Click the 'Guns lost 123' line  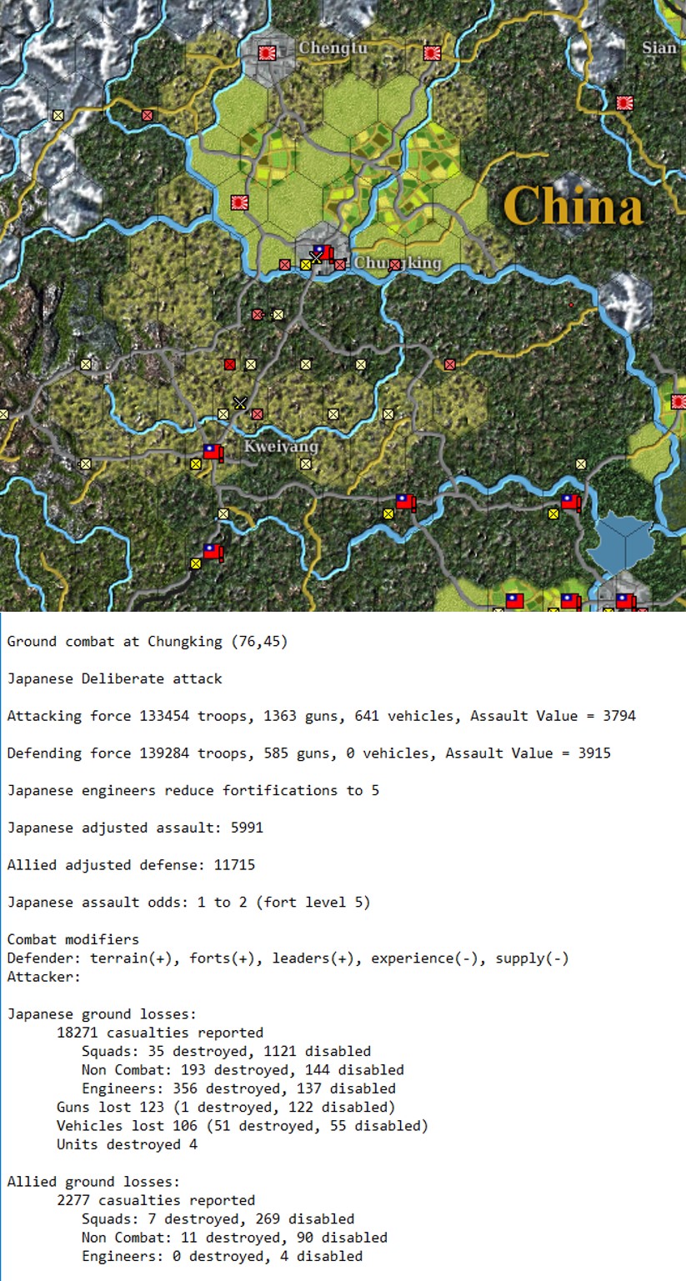pos(226,1108)
